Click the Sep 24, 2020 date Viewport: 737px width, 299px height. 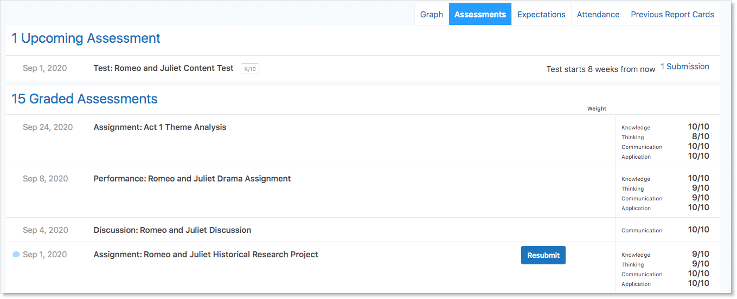coord(48,127)
